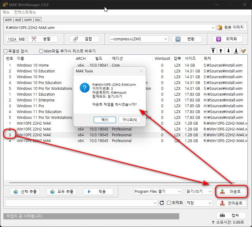
Task: Sort by the 빌드 column header
Action: point(99,58)
